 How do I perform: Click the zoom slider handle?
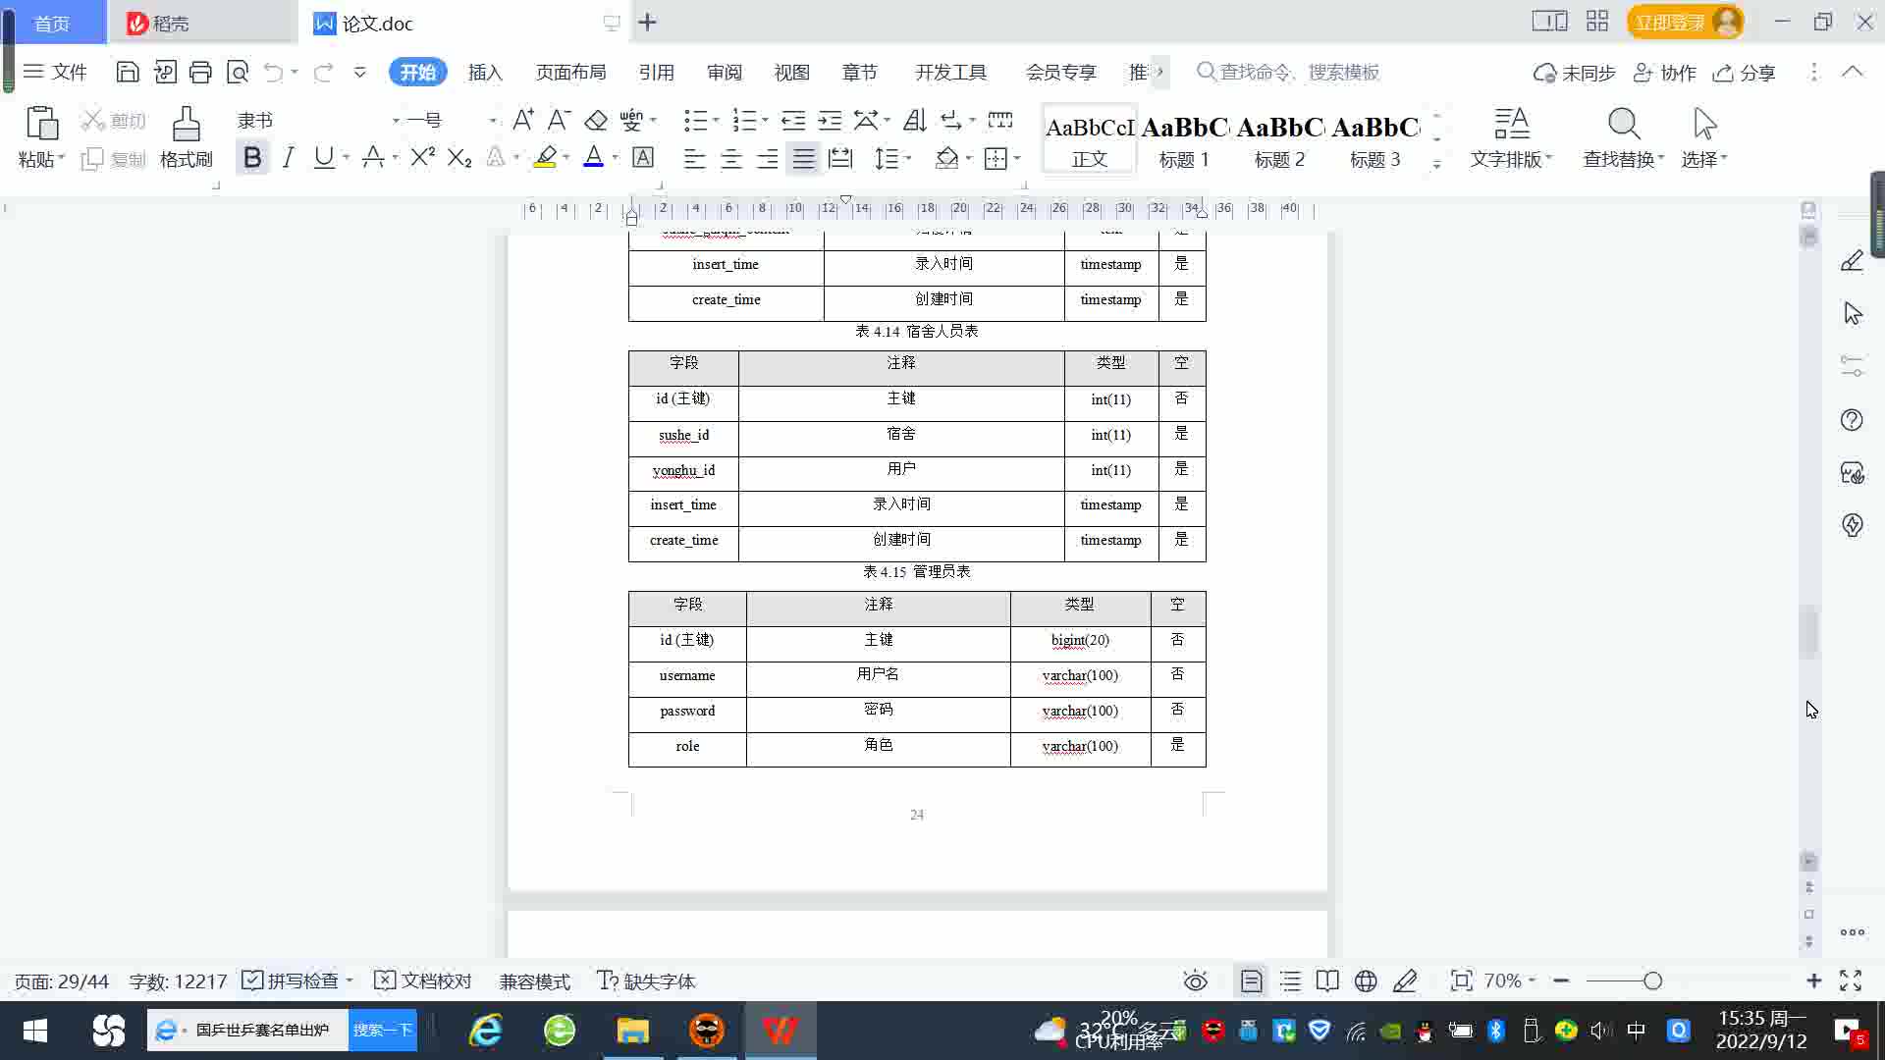[1652, 980]
